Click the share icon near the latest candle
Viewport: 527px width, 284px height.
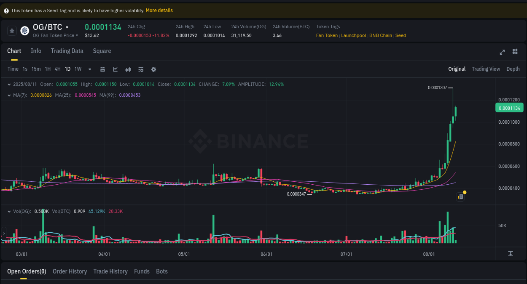click(460, 196)
